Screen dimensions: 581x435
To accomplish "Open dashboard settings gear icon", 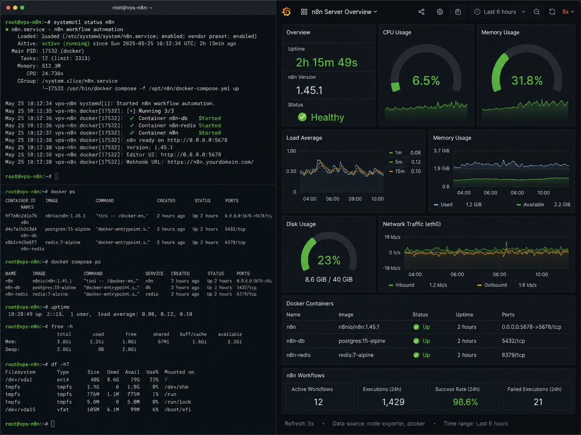I will click(x=440, y=12).
